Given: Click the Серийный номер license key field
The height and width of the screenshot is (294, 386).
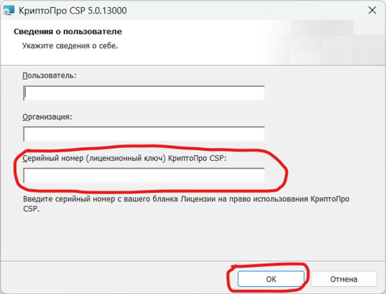Looking at the screenshot, I should 144,176.
